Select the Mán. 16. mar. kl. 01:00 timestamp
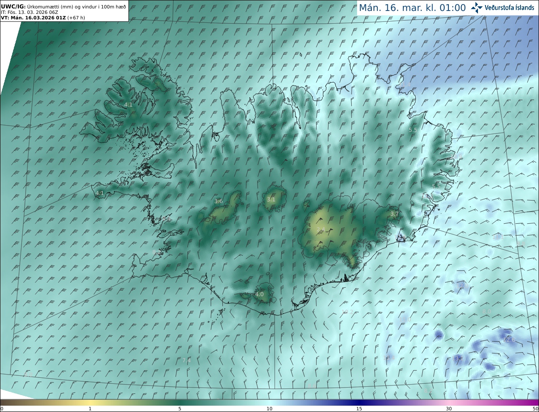The image size is (539, 412). click(412, 8)
